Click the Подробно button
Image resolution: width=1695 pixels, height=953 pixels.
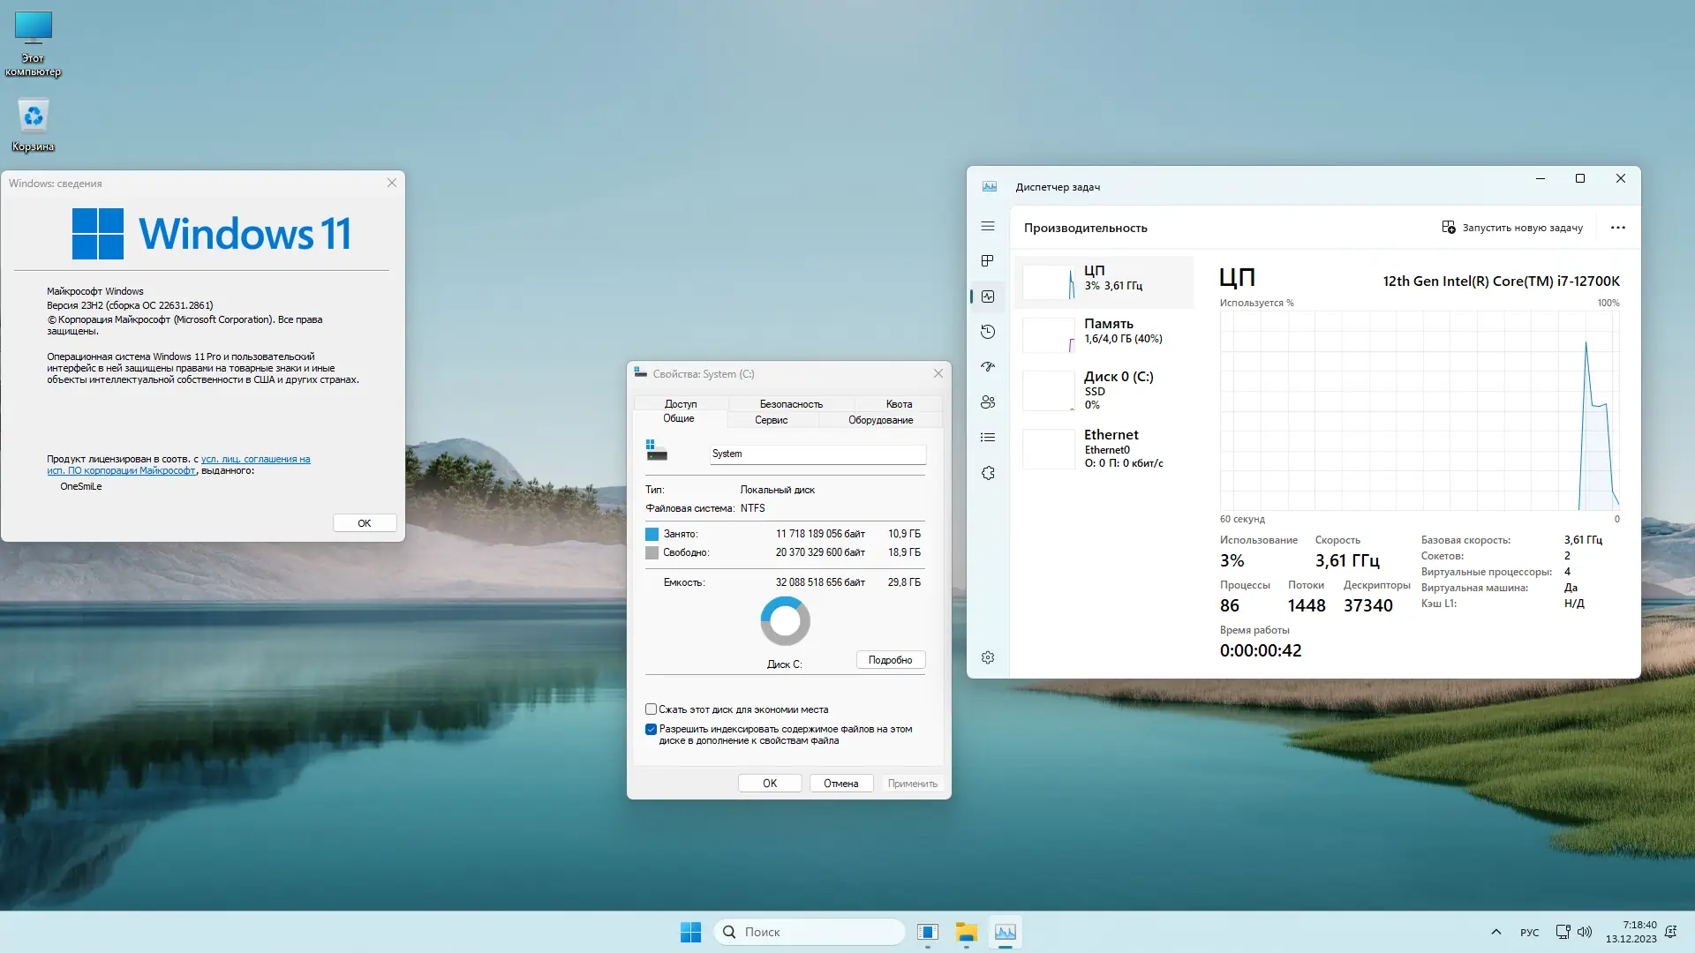point(890,660)
